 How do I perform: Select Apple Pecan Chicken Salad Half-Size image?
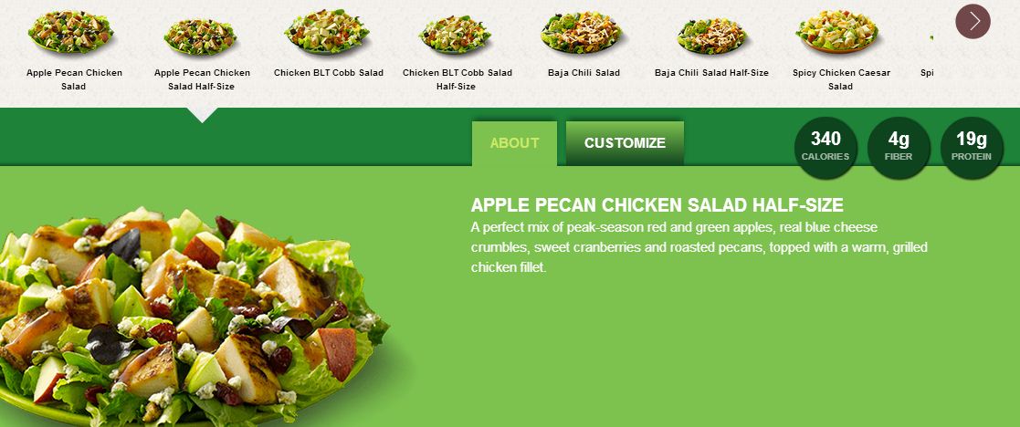(200, 37)
